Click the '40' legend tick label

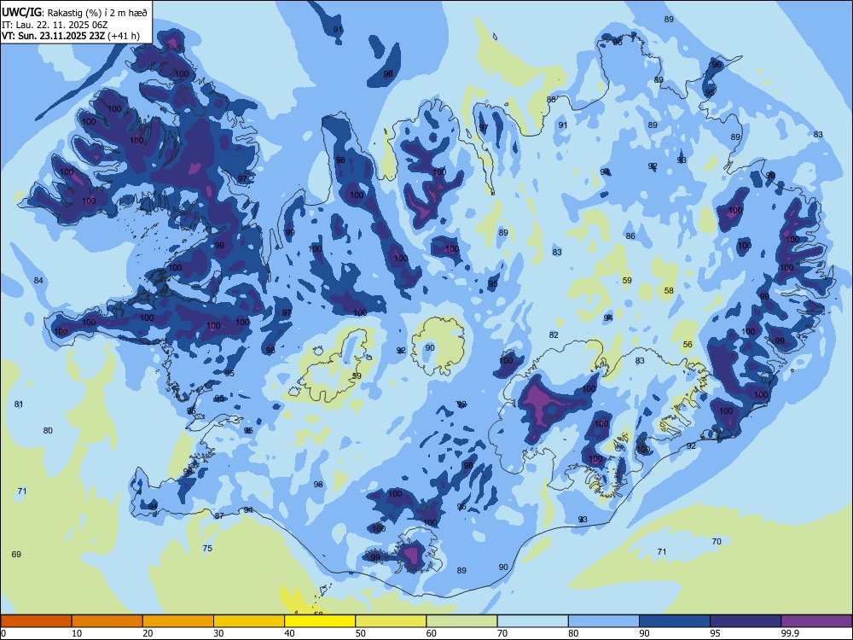pos(289,633)
